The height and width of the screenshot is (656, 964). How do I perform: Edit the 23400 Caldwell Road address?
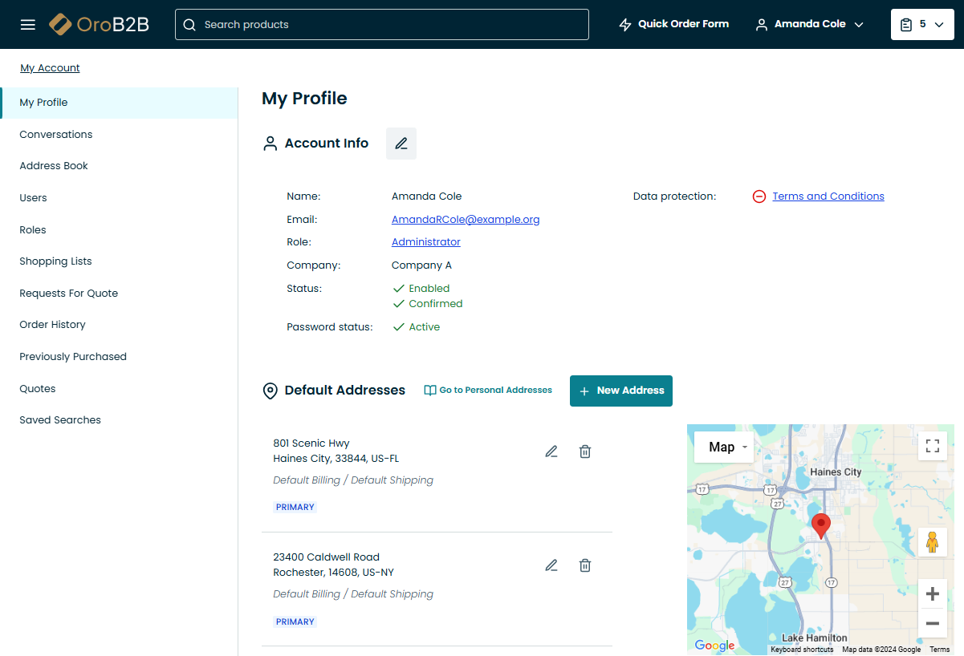(x=551, y=565)
